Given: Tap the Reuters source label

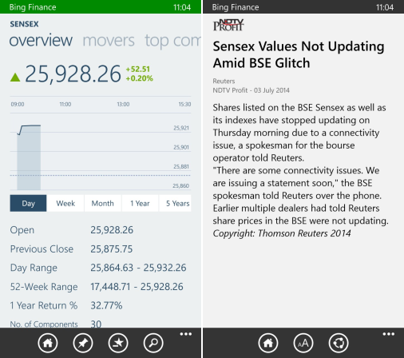Looking at the screenshot, I should coord(224,81).
